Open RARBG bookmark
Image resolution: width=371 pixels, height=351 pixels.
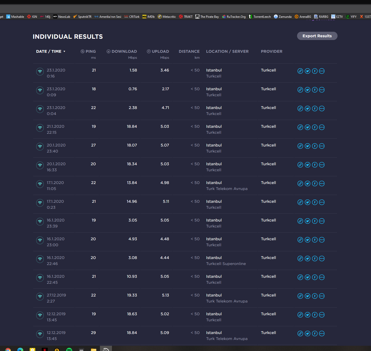click(x=321, y=16)
